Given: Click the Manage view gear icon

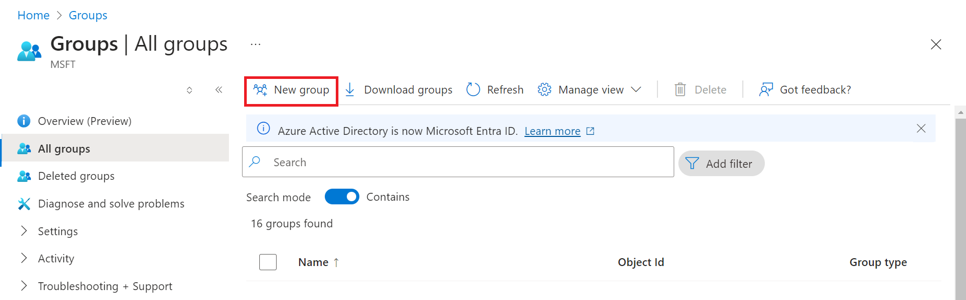Looking at the screenshot, I should [544, 90].
